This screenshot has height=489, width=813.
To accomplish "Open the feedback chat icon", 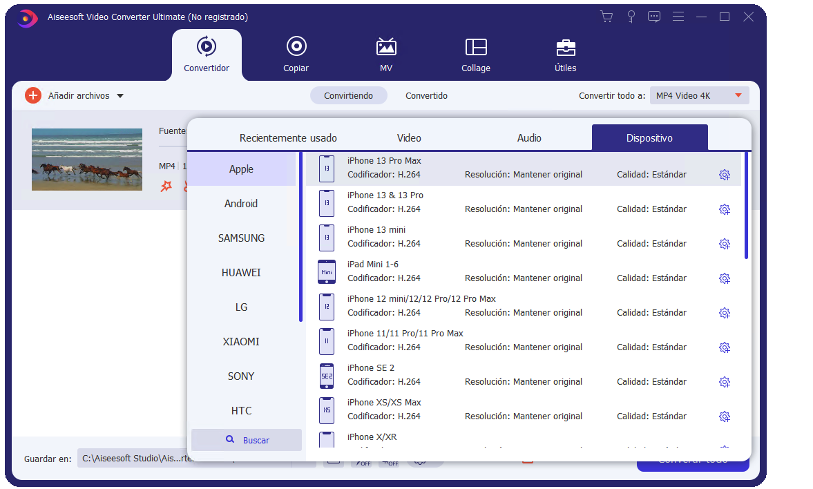I will click(654, 17).
